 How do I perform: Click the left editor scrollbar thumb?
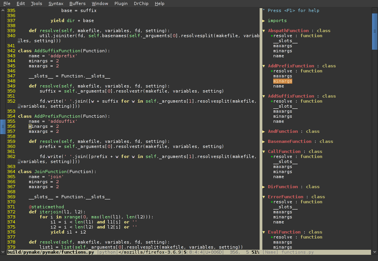[3, 126]
